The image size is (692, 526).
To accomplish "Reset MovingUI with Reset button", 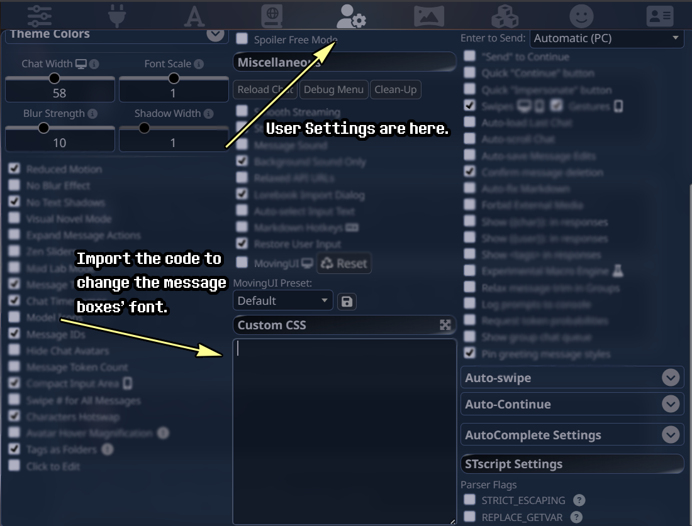I will [343, 264].
